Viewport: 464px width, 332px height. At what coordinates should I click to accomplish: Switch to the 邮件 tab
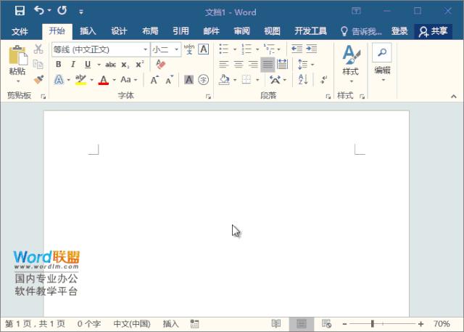click(x=211, y=31)
